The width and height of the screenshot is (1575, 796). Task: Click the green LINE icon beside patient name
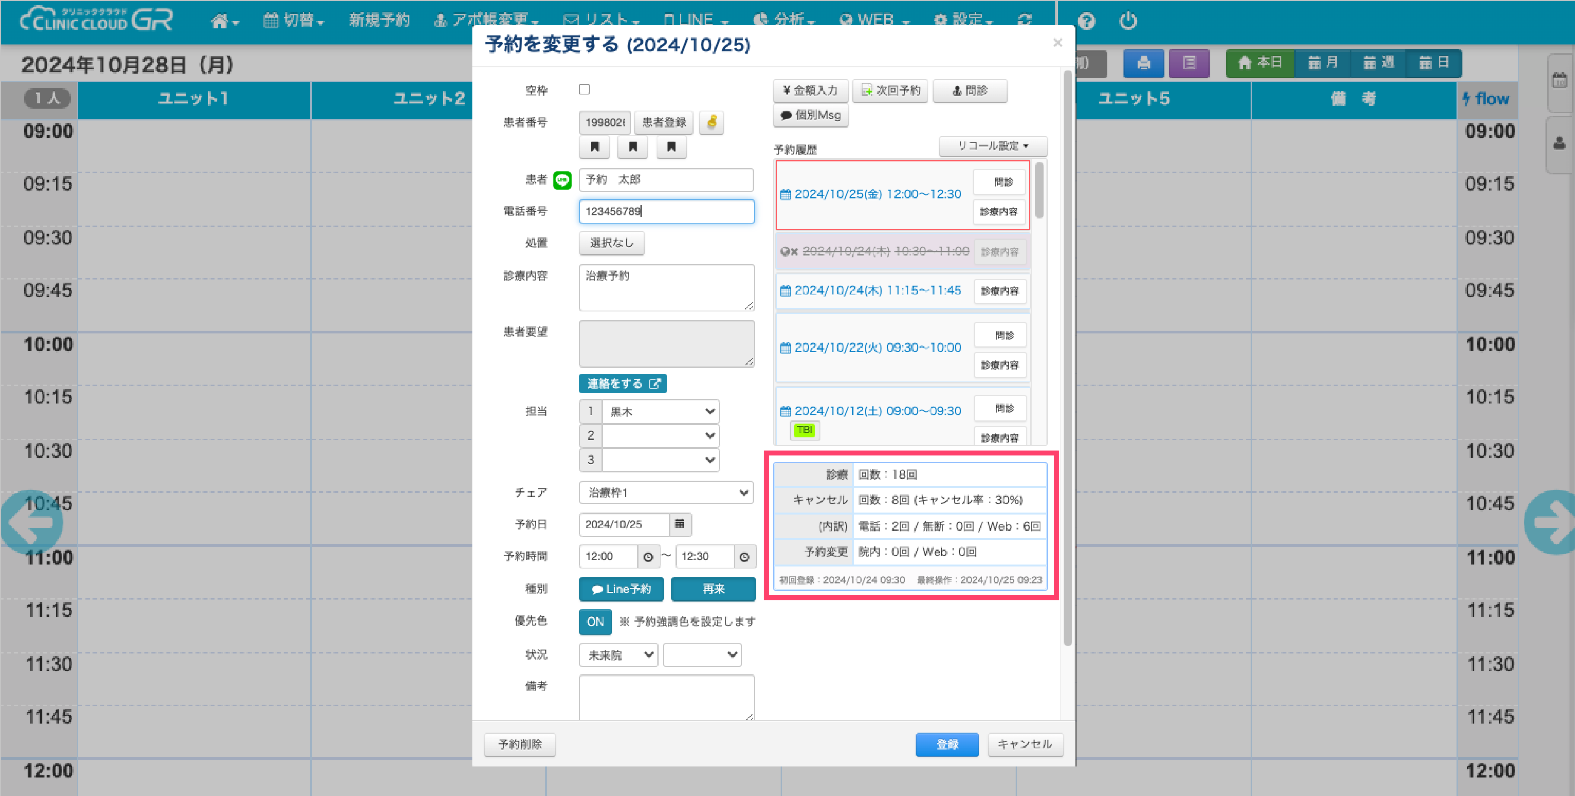click(562, 180)
